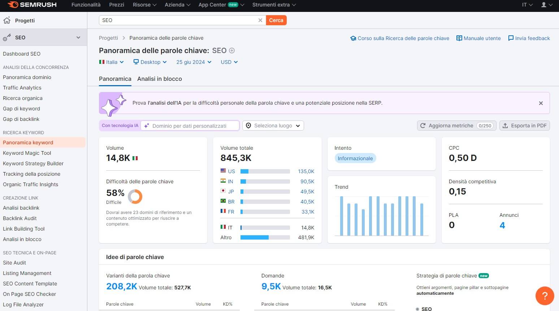The width and height of the screenshot is (559, 311).
Task: Click the Altro volume bar
Action: [265, 237]
